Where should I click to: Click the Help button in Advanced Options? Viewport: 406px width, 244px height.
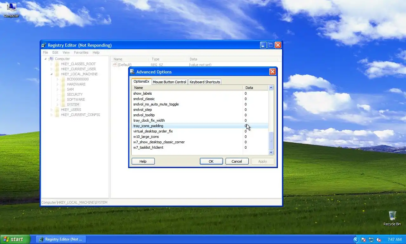tap(143, 161)
